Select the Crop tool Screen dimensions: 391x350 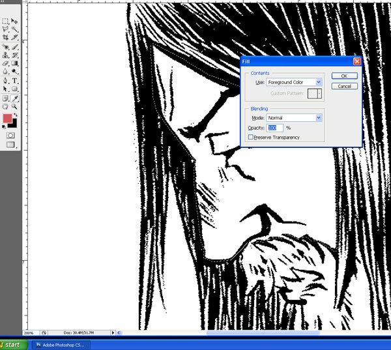tap(6, 38)
